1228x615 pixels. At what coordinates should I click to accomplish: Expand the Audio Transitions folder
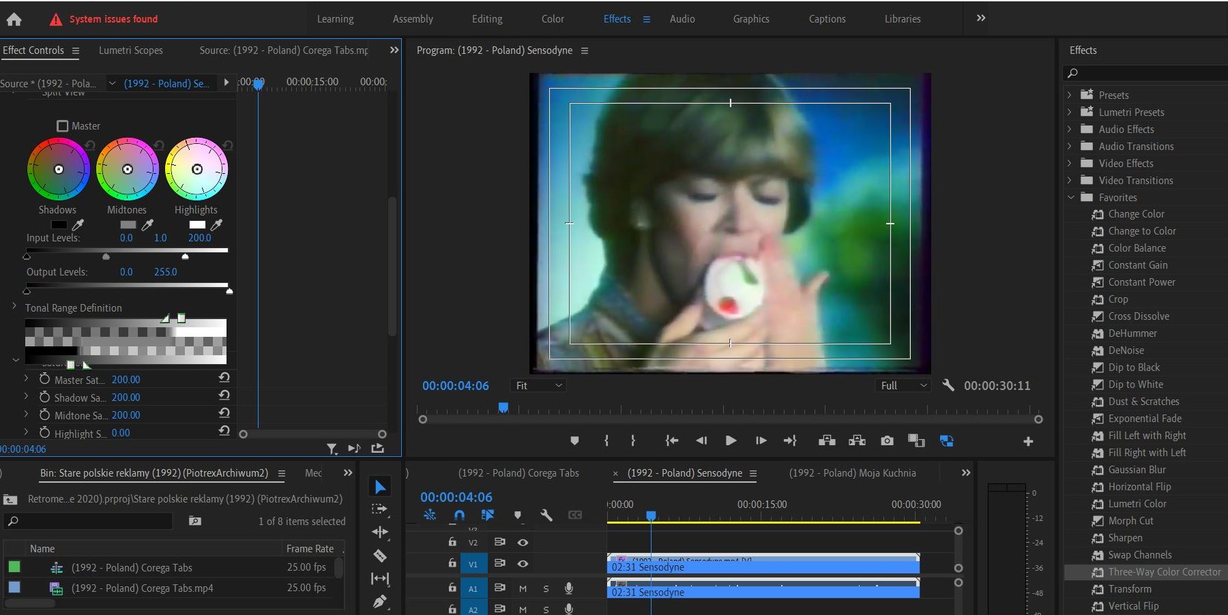[1070, 146]
